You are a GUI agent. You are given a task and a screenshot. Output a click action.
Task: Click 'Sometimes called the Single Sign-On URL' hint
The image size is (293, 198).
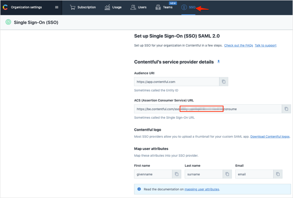pyautogui.click(x=164, y=117)
